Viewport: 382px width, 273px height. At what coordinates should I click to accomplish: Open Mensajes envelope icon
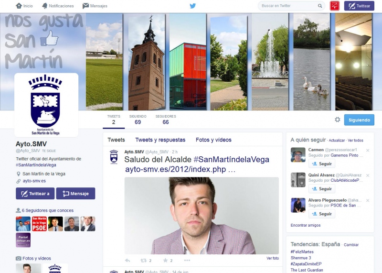[85, 6]
